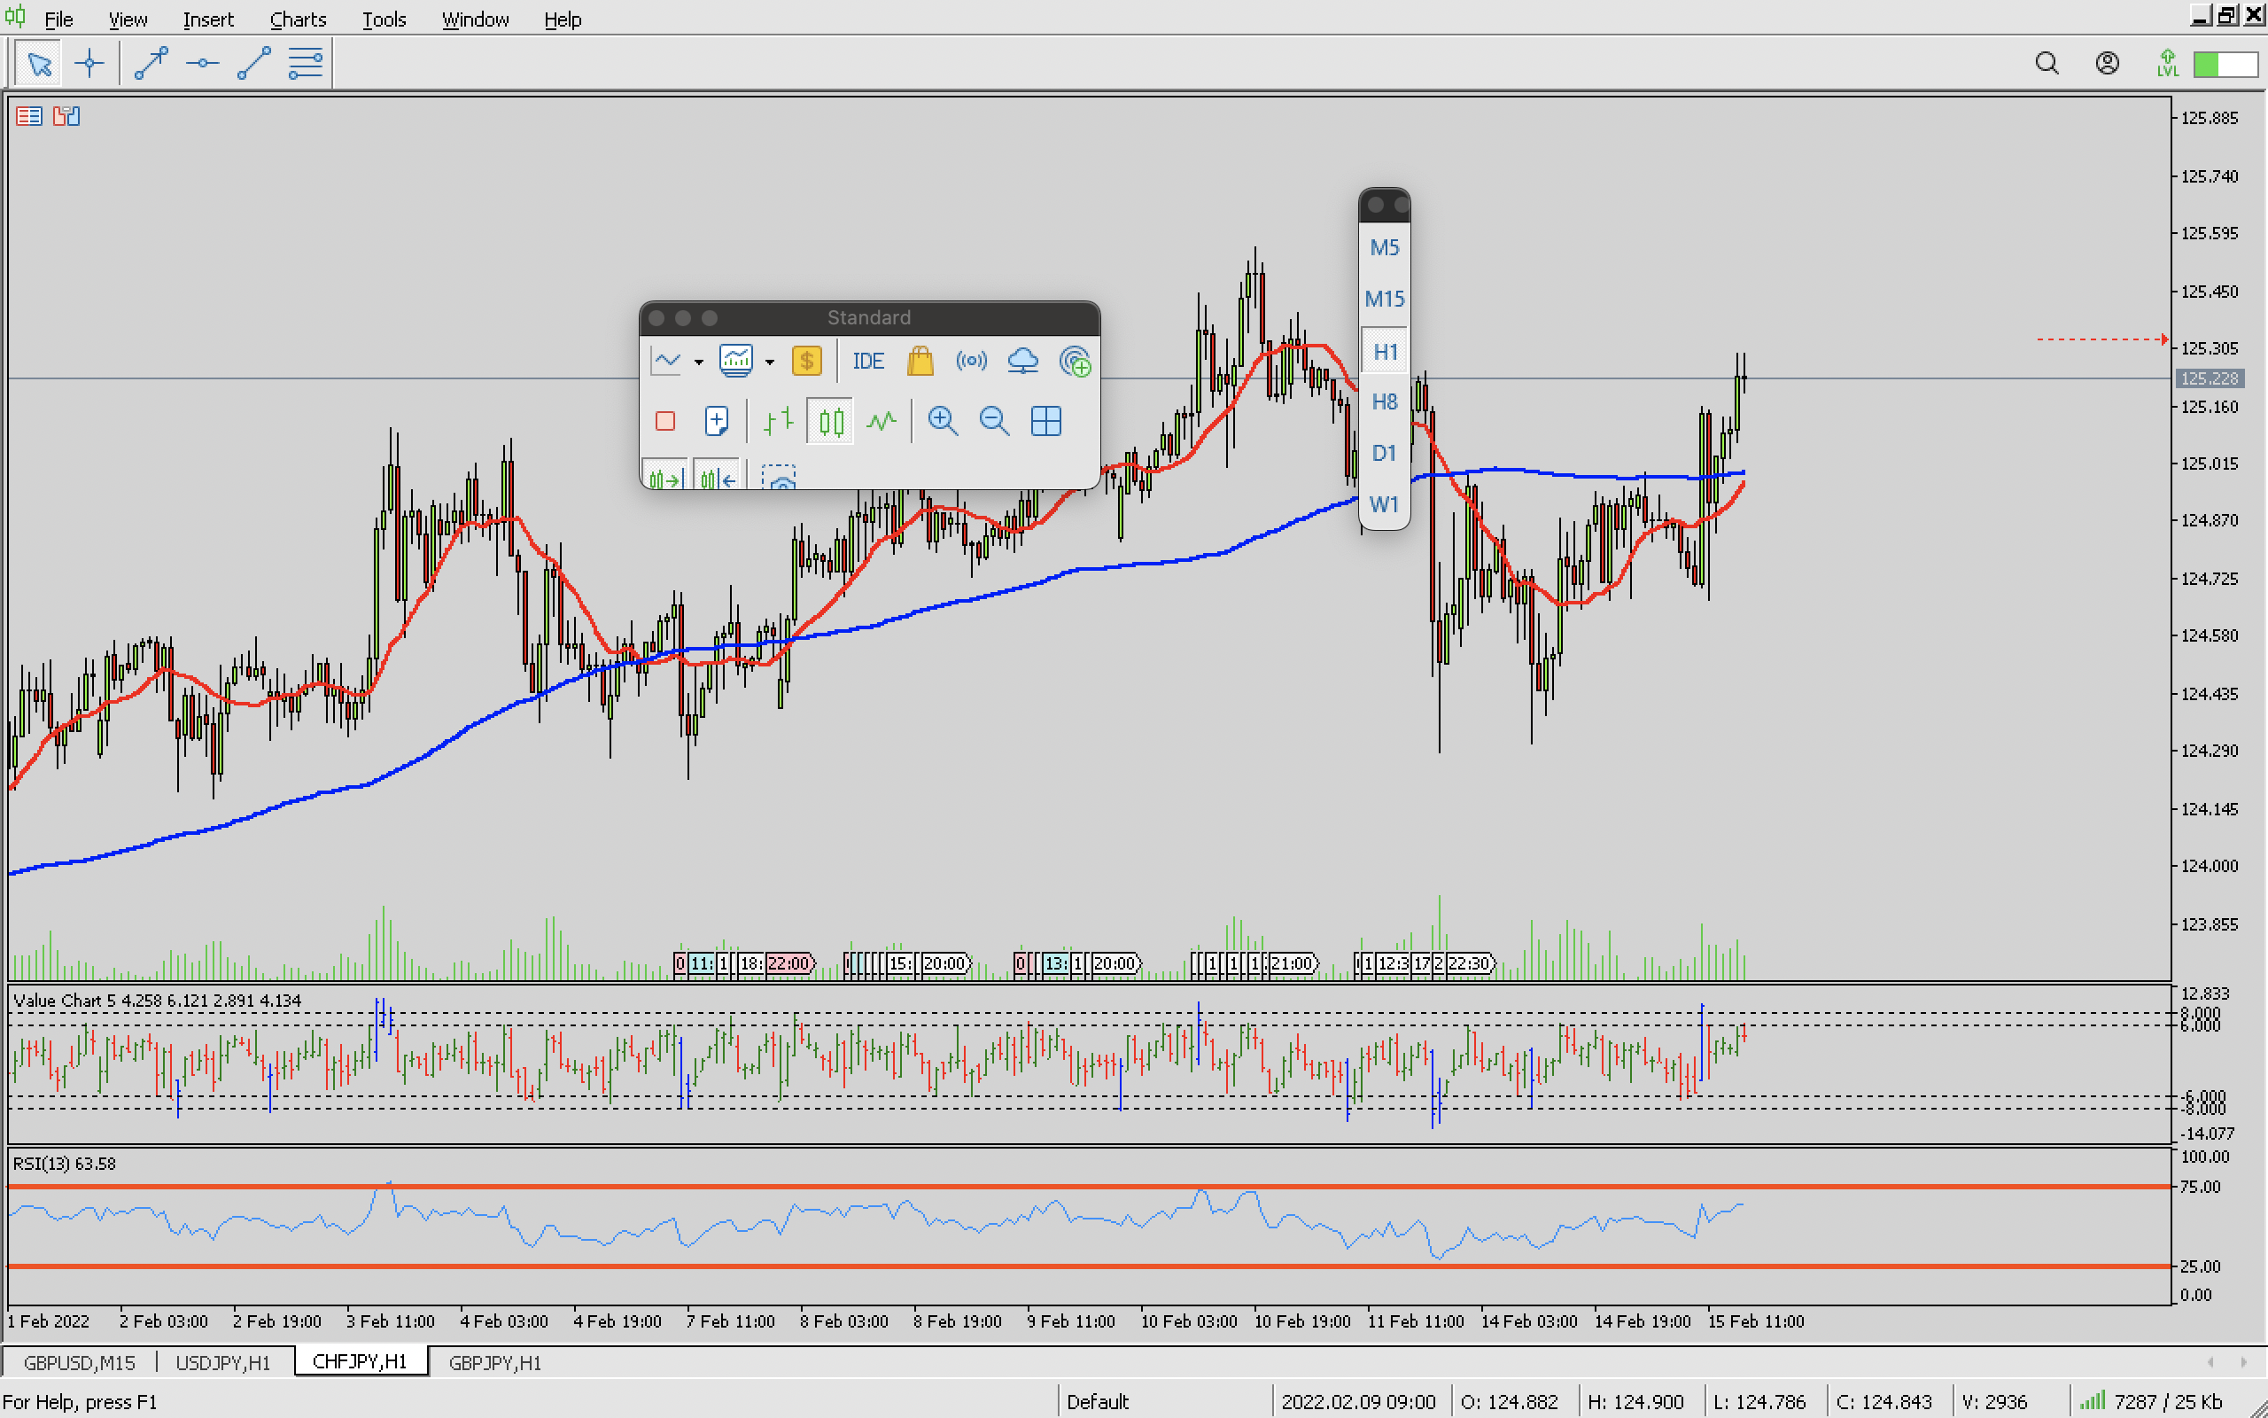This screenshot has height=1418, width=2268.
Task: Open the Charts menu
Action: tap(298, 19)
